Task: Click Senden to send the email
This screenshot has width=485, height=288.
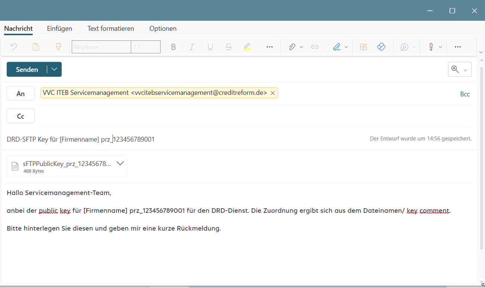Action: [x=26, y=69]
